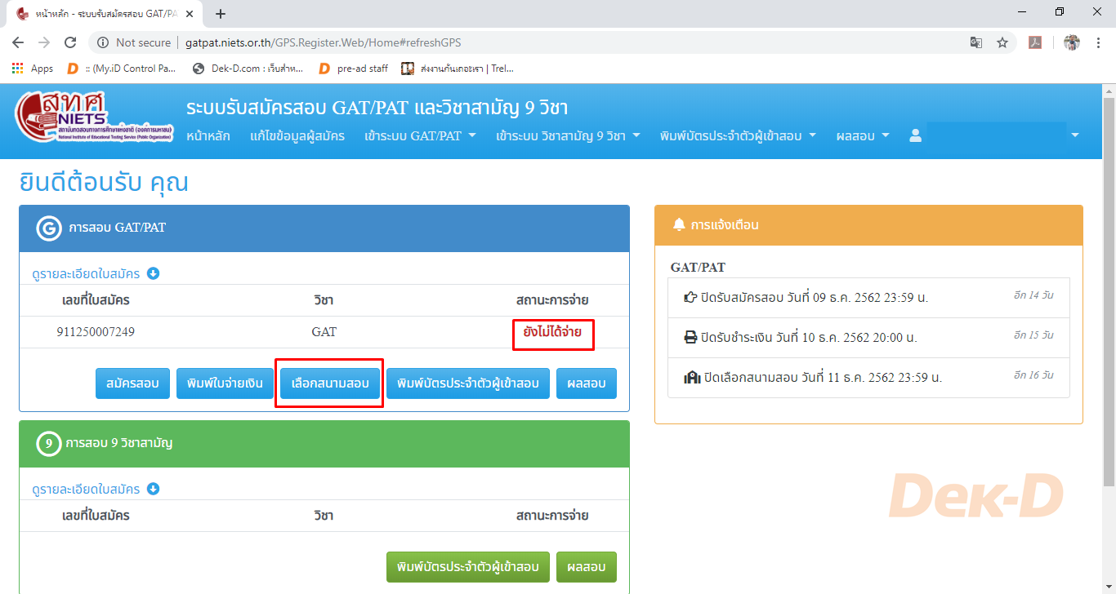Reload the page using refresh icon

70,42
